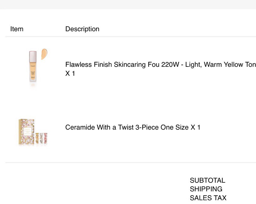Click the SUBTOTAL label
Screen dimensions: 256x204
point(207,181)
